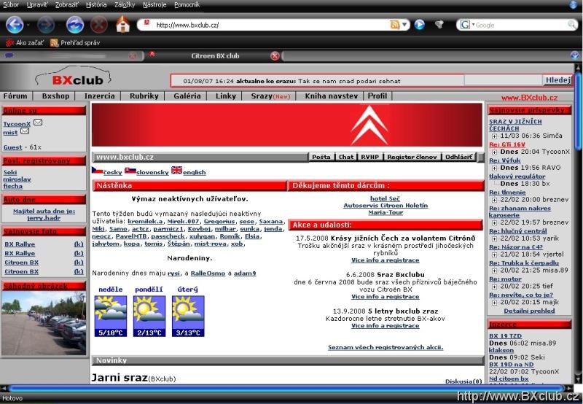Click the neděle weather forecast icon
583x404 pixels.
tap(111, 316)
